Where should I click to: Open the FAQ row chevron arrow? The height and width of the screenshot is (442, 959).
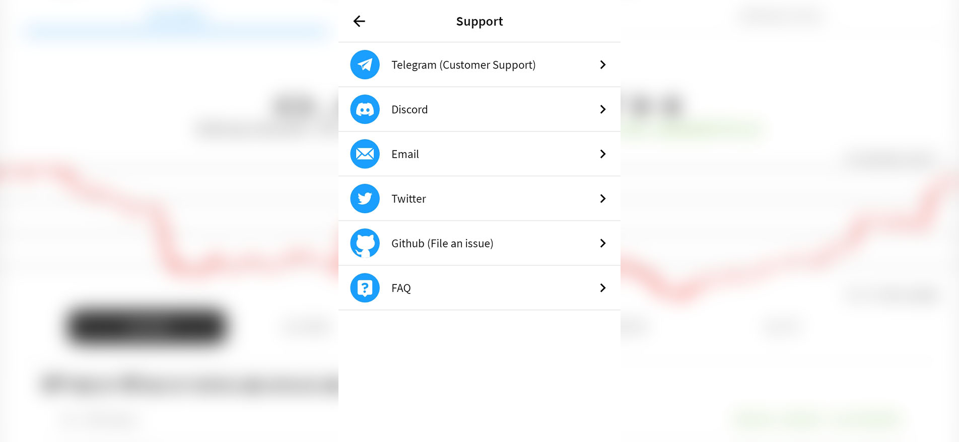603,288
